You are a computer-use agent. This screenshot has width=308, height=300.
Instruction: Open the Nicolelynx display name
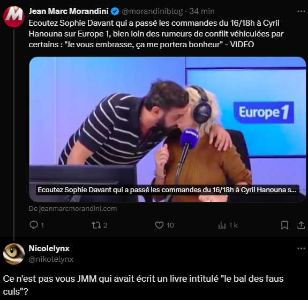(49, 248)
